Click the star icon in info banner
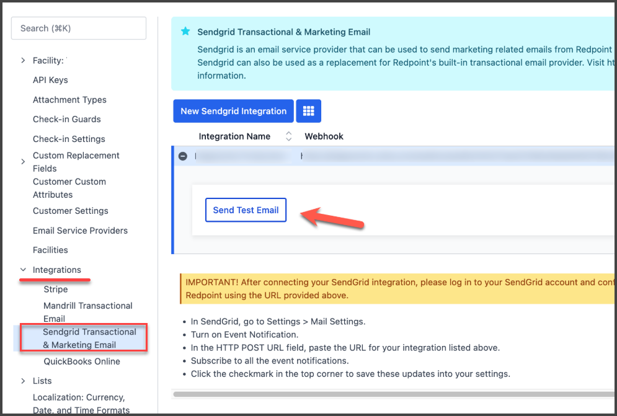The image size is (617, 416). (x=185, y=32)
